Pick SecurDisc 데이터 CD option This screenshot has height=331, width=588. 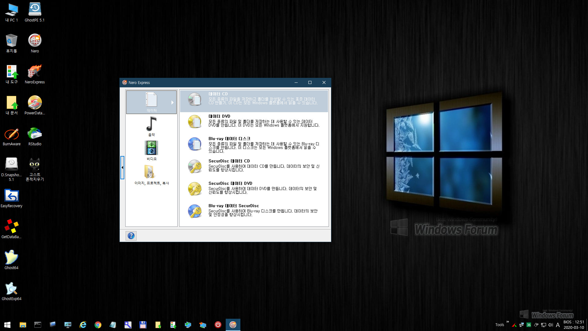tap(254, 168)
